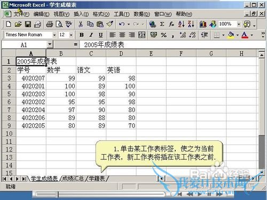Image resolution: width=267 pixels, height=200 pixels.
Task: Click column header D
Action: 121,53
